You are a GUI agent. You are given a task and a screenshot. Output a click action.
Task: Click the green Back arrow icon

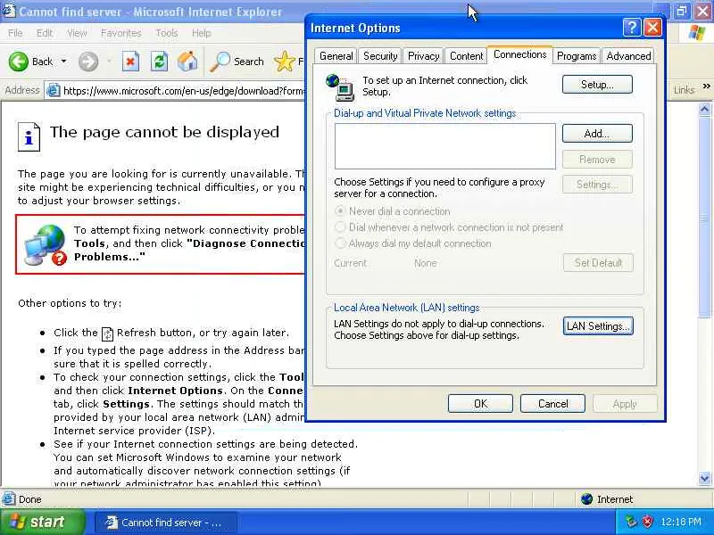tap(19, 62)
